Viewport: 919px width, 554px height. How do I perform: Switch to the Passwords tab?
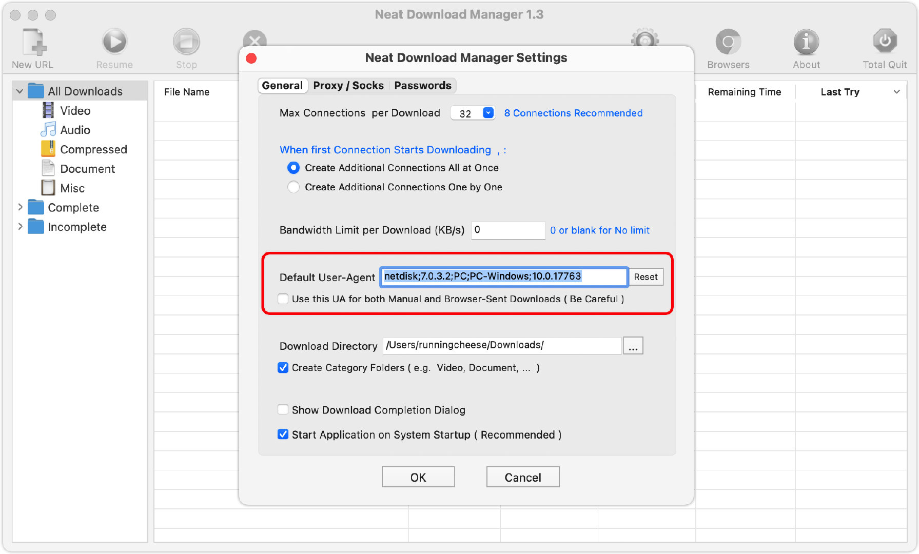point(423,86)
